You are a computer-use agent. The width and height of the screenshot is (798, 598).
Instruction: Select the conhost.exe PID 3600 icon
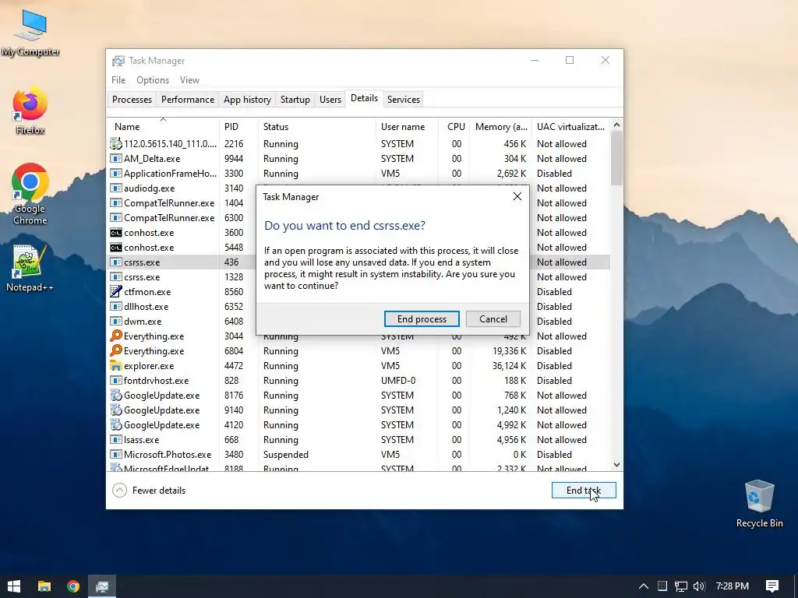[116, 232]
